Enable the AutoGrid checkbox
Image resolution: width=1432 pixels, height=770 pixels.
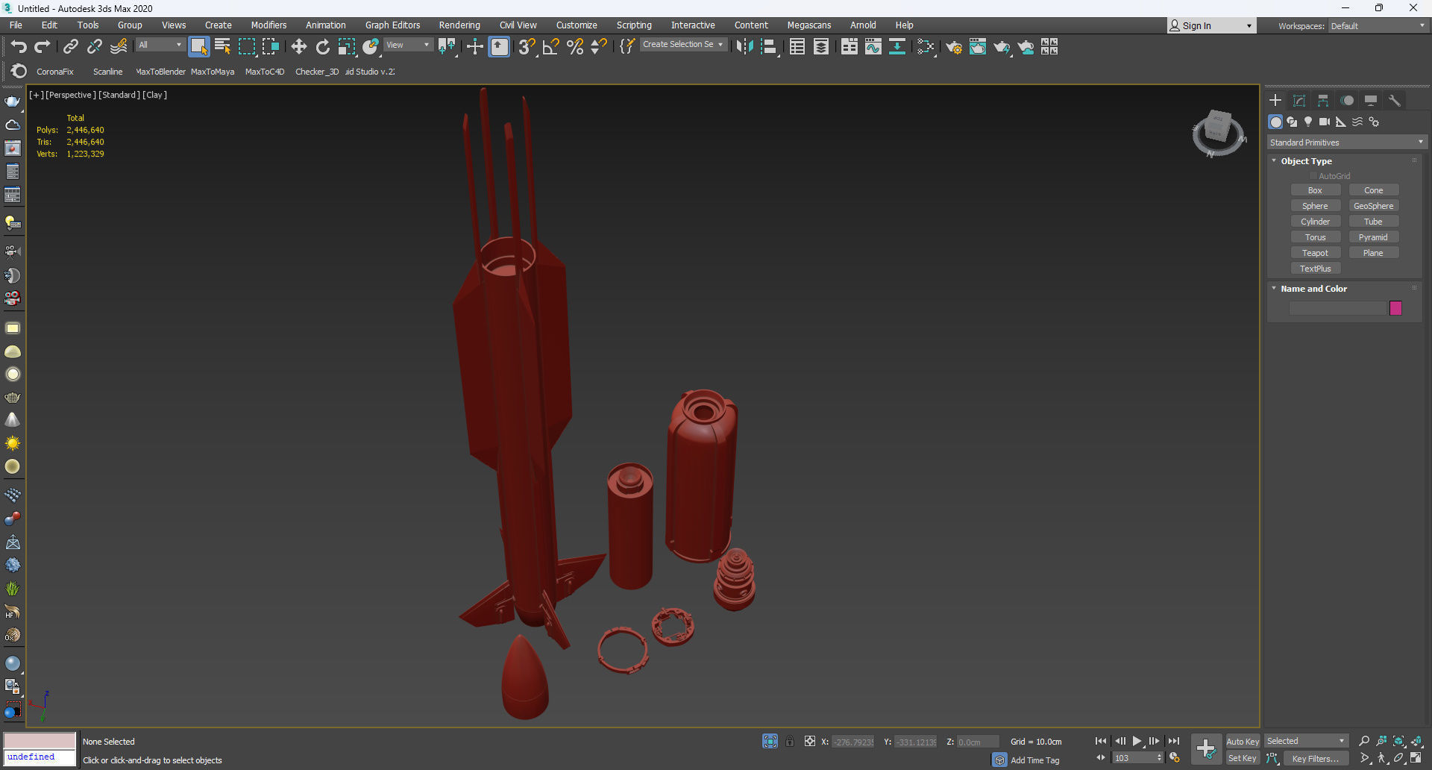tap(1313, 176)
